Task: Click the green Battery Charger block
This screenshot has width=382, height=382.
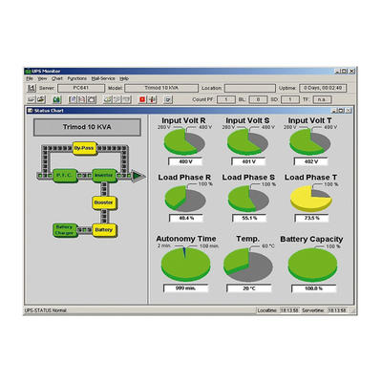Action: pyautogui.click(x=65, y=230)
